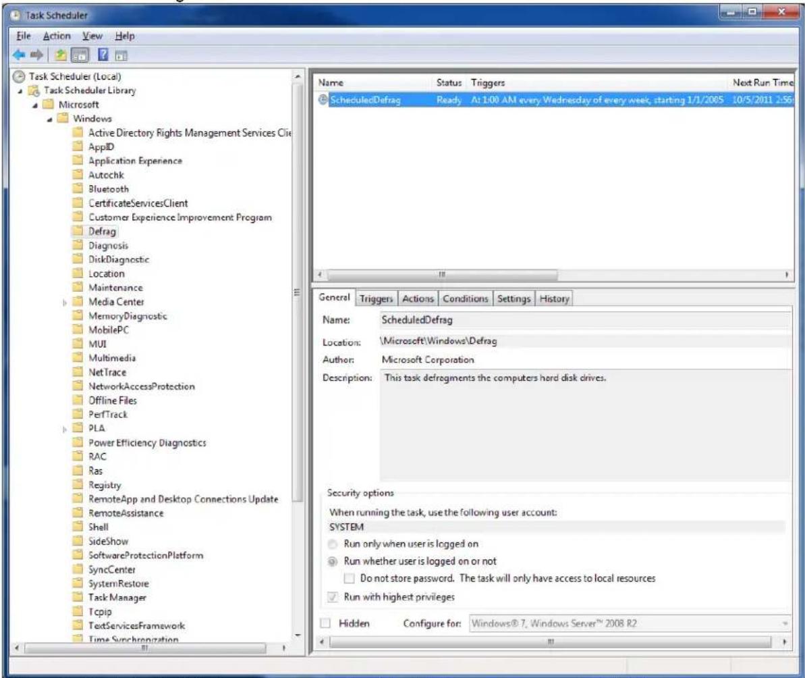
Task: Open the Help toolbar icon
Action: coord(103,55)
